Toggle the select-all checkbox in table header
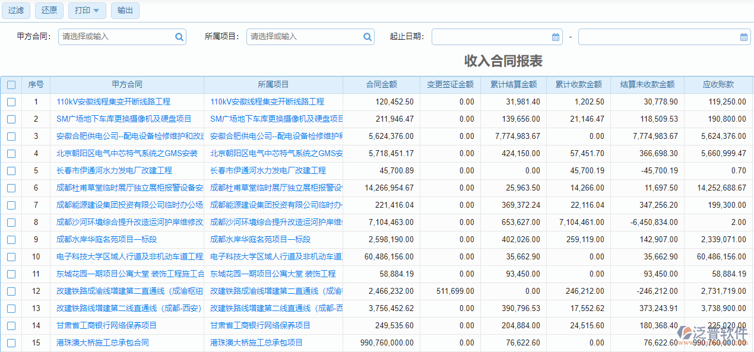This screenshot has width=754, height=352. [11, 84]
